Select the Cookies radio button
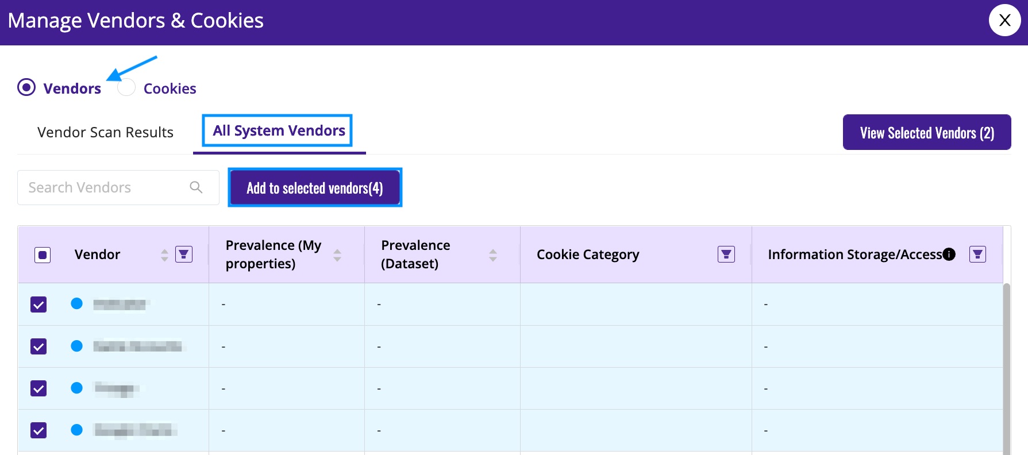This screenshot has height=455, width=1028. point(126,87)
